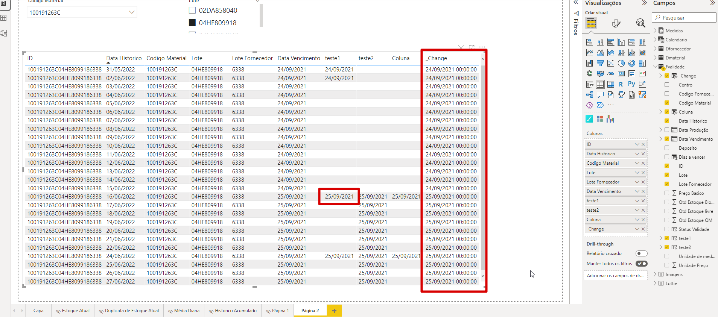
Task: Choose the gauge visual
Action: 611,74
